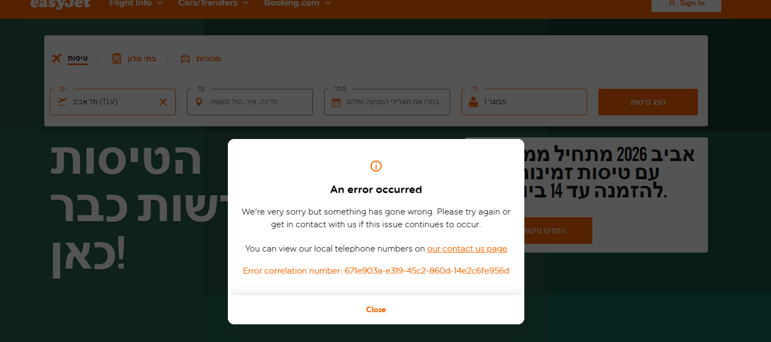Image resolution: width=771 pixels, height=342 pixels.
Task: Click the hotel building icon
Action: click(x=117, y=58)
